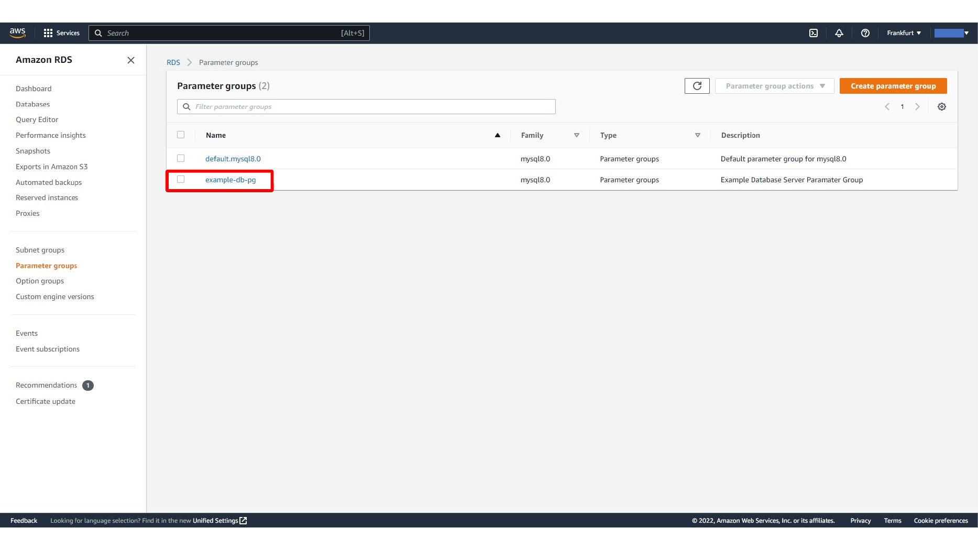Open the Privacy footer link

coord(860,521)
